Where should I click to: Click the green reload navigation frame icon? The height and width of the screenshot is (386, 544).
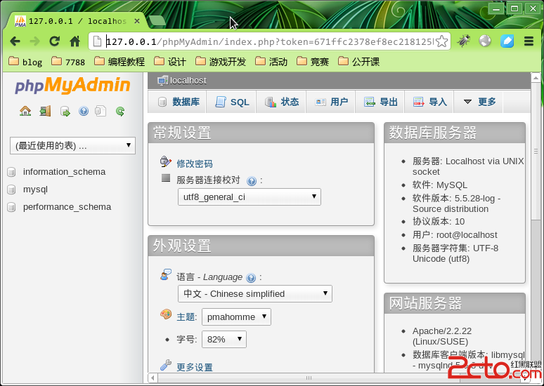(x=120, y=111)
